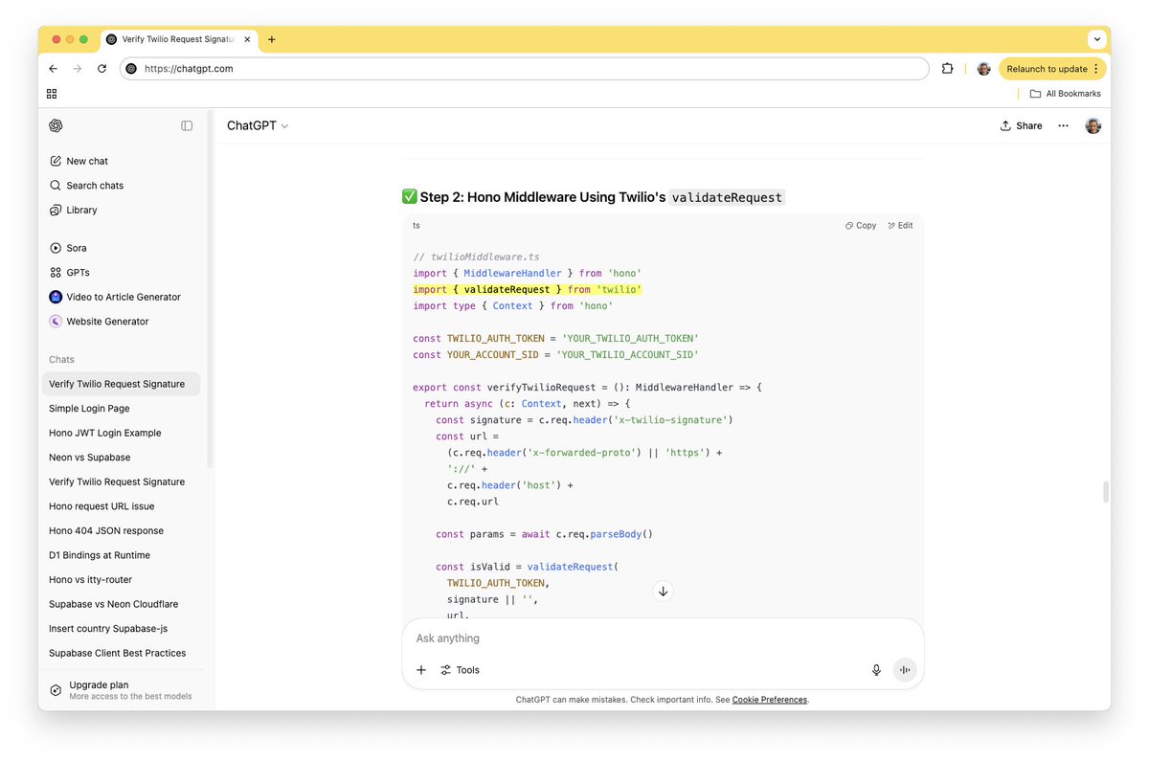Open a new browser tab
1149x761 pixels.
[x=272, y=39]
